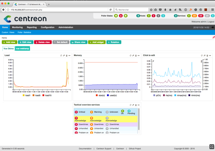Screen dimensions: 215x151
Task: Switch to the vue weblamp tab
Action: pyautogui.click(x=22, y=49)
